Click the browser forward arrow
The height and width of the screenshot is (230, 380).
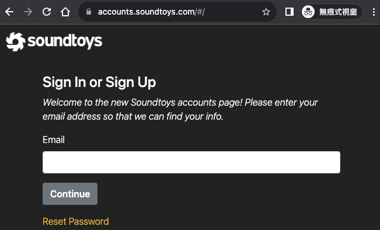28,12
